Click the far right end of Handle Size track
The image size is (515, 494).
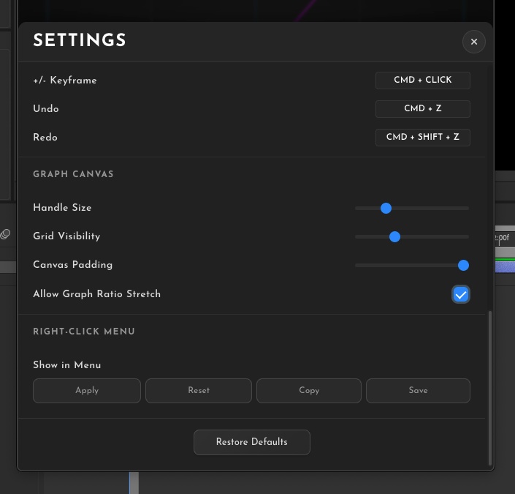pyautogui.click(x=467, y=209)
